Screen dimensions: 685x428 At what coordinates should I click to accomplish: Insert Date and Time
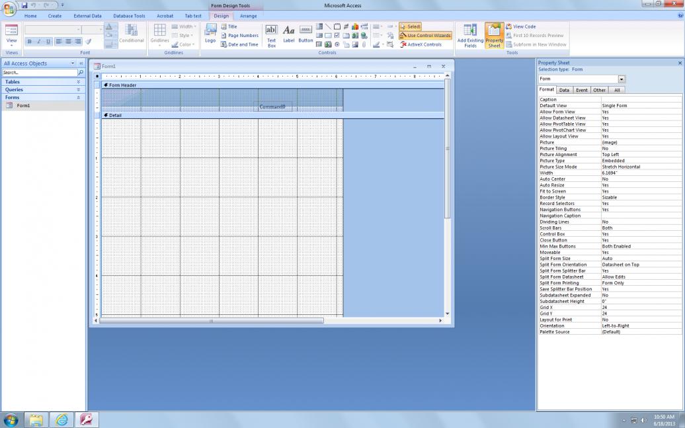click(239, 44)
